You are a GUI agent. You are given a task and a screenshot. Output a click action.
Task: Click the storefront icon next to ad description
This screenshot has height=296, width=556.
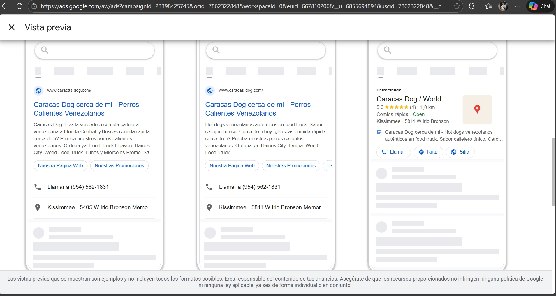click(x=379, y=132)
